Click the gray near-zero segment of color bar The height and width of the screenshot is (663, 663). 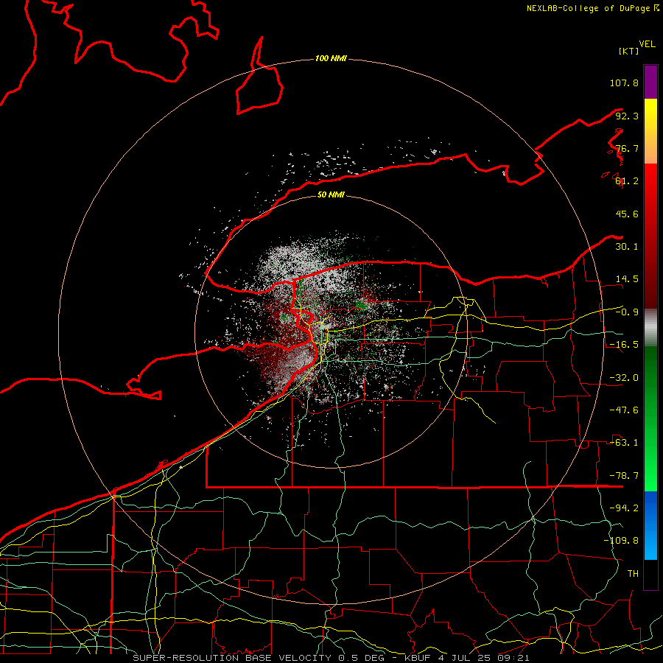tap(650, 328)
